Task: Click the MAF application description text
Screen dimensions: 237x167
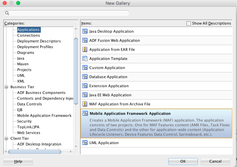Action: click(159, 127)
